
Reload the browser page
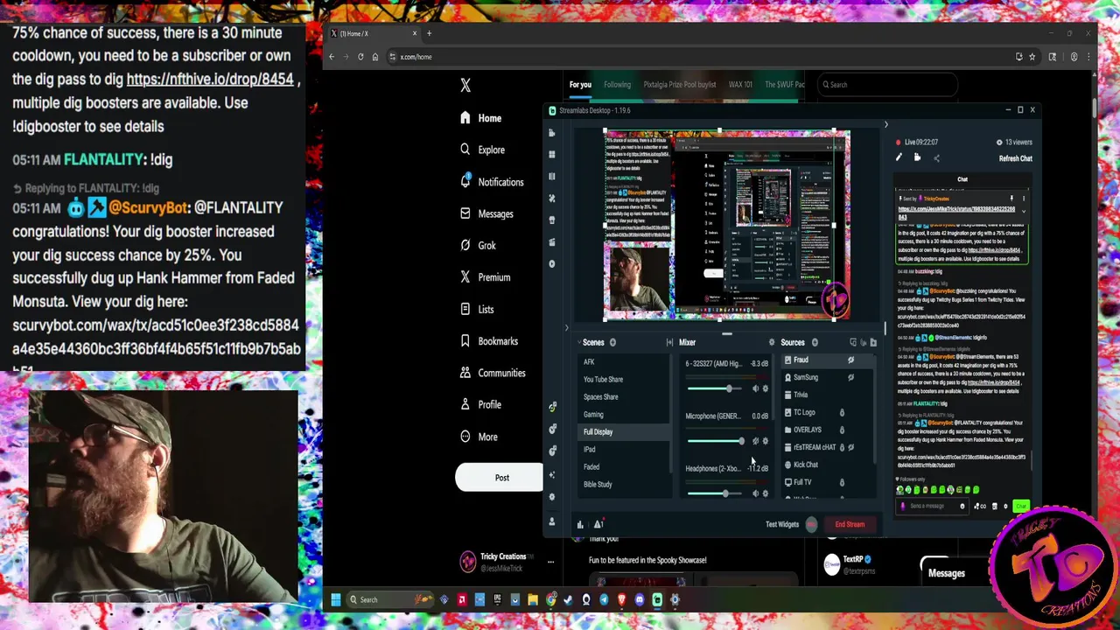tap(360, 57)
